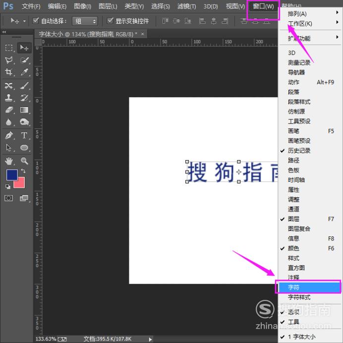Select the Sponge tool

[x=24, y=122]
